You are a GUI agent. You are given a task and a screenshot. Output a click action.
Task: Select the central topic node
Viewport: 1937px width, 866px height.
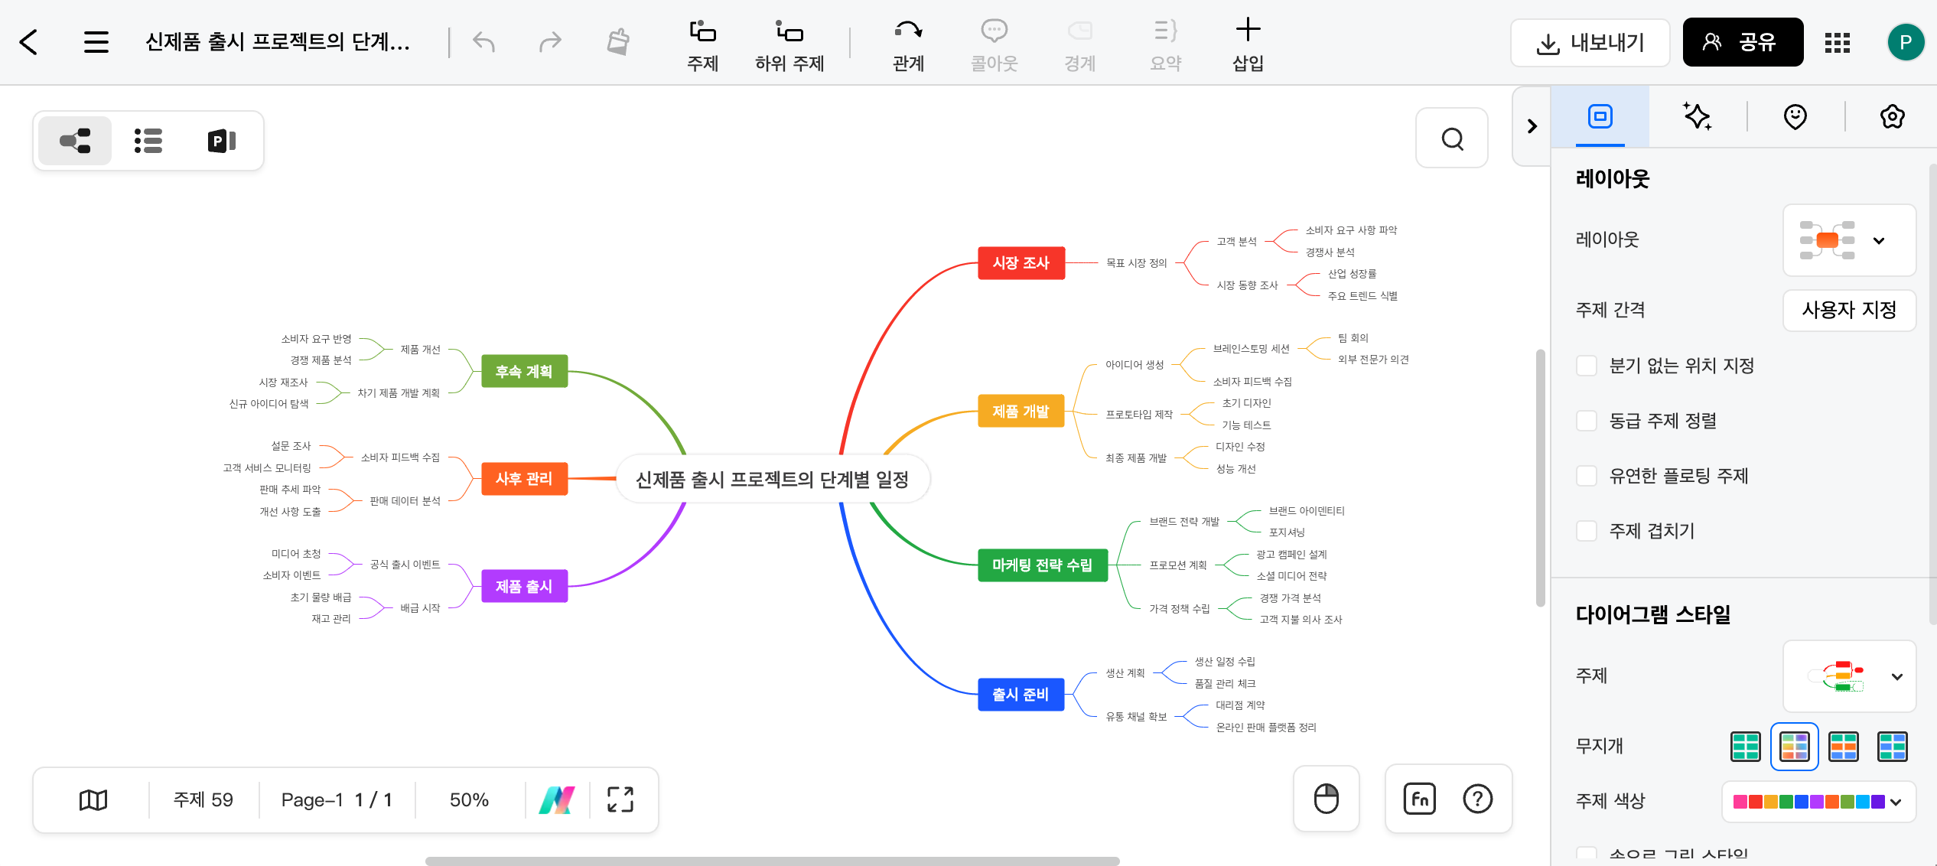pyautogui.click(x=773, y=480)
